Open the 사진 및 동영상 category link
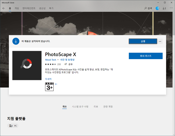The image size is (175, 136). [x=67, y=60]
